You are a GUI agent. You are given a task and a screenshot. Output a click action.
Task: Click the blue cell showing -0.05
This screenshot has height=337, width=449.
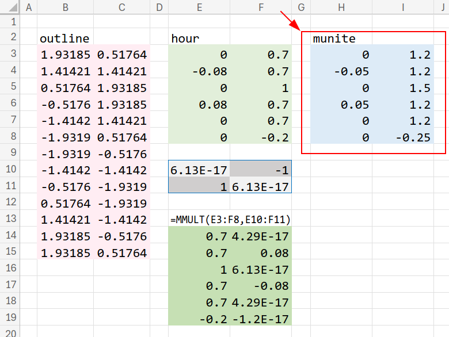tap(341, 72)
